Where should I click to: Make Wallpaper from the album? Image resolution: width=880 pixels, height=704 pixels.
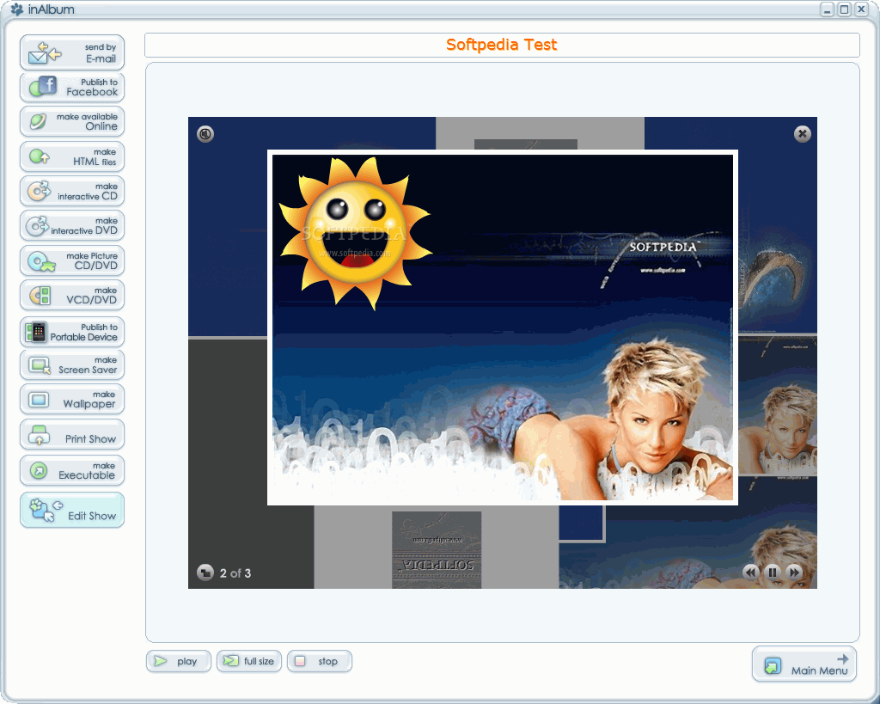click(72, 399)
